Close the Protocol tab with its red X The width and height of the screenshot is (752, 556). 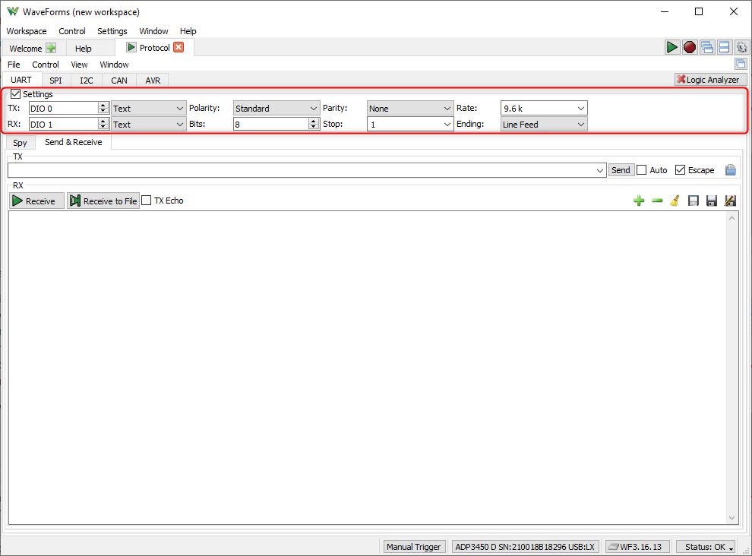pyautogui.click(x=179, y=48)
